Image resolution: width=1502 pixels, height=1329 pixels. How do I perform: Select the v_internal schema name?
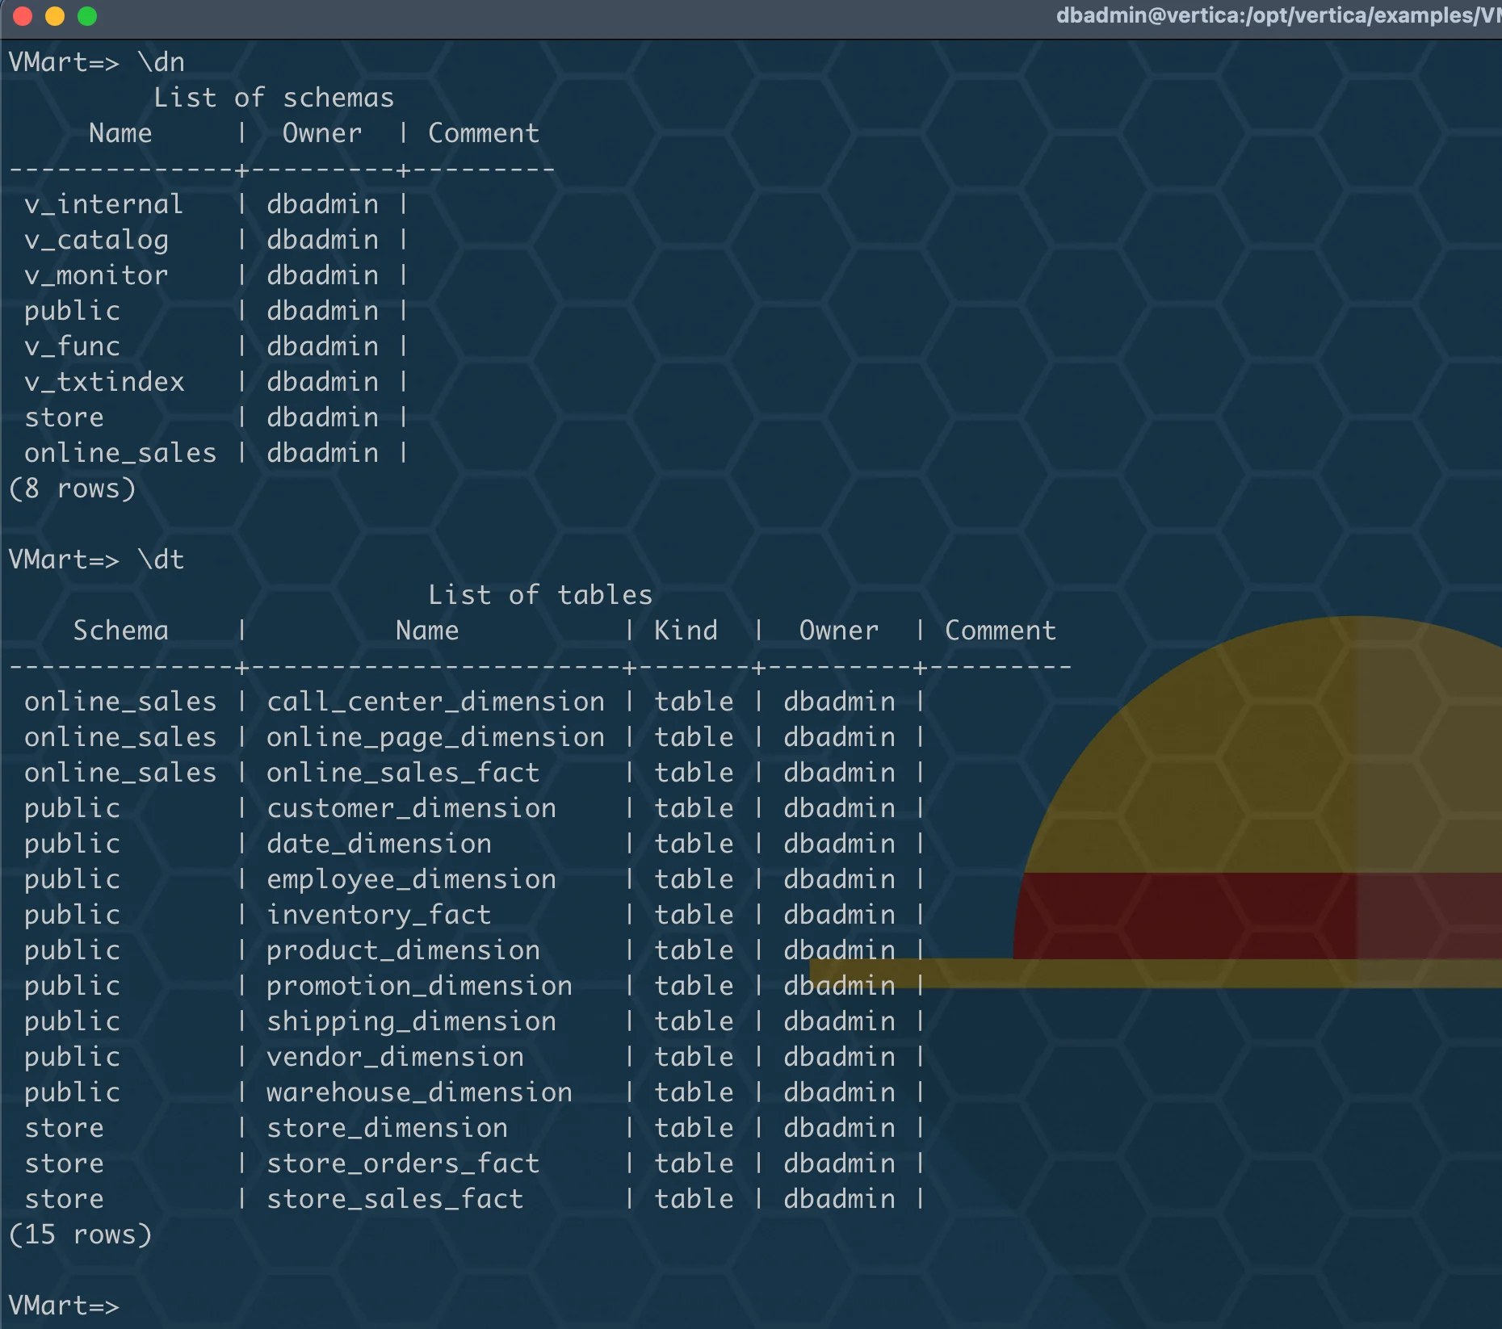click(103, 204)
